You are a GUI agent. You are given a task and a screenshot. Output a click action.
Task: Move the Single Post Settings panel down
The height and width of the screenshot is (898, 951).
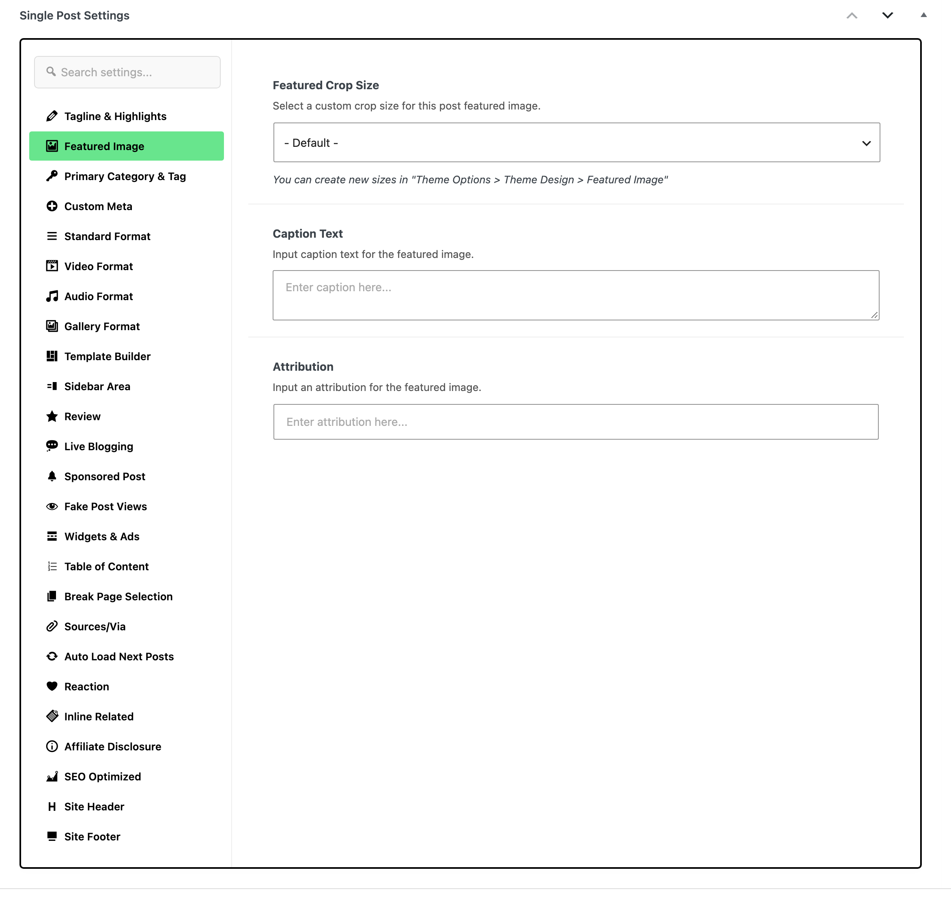887,15
